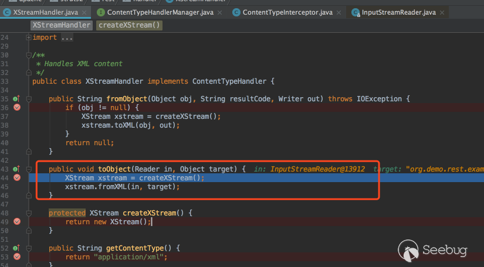Collapse the fromObject method body
Screen dimensions: 484x267
(29, 99)
